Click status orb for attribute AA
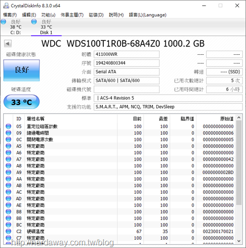 pyautogui.click(x=8, y=179)
